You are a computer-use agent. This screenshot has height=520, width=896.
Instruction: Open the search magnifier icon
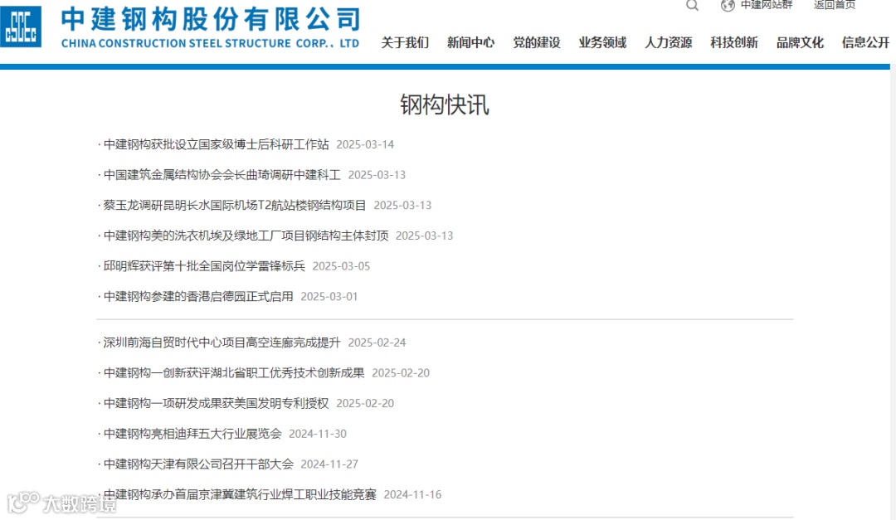(692, 5)
